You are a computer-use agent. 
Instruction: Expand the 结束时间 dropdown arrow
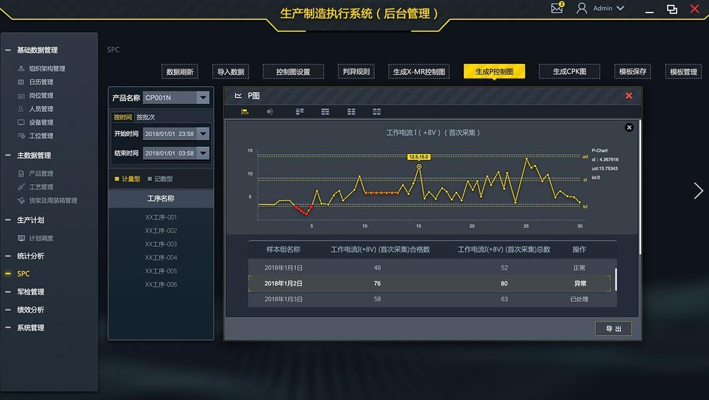tap(203, 153)
